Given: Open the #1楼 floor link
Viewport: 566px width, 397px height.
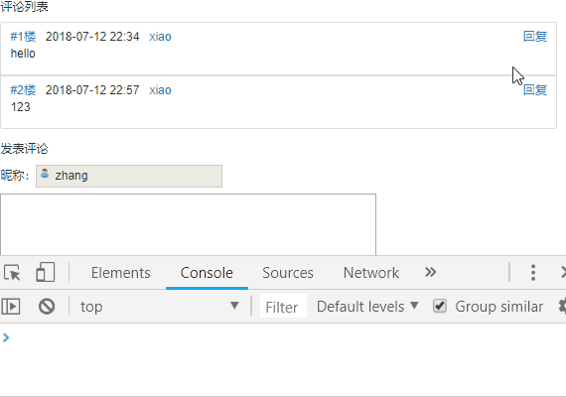Looking at the screenshot, I should point(23,37).
